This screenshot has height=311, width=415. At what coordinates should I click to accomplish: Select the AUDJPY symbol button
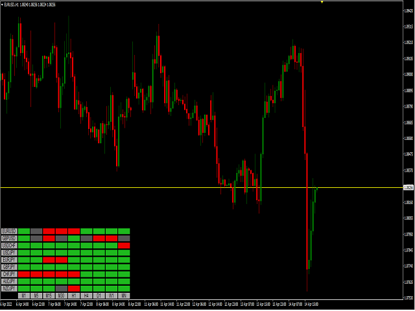(9, 281)
